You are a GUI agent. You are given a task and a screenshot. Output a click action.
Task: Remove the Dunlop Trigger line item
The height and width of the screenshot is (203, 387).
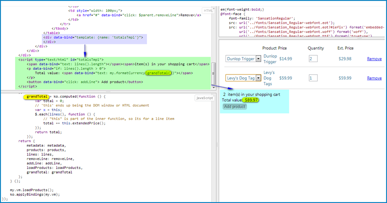pos(374,59)
